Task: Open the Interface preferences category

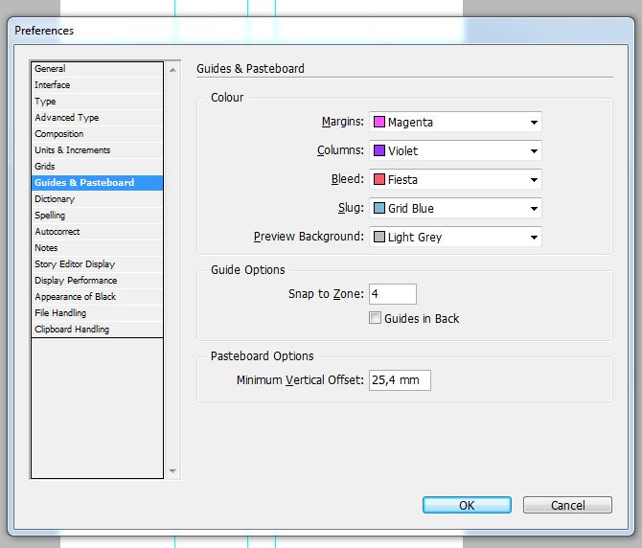Action: pyautogui.click(x=97, y=85)
